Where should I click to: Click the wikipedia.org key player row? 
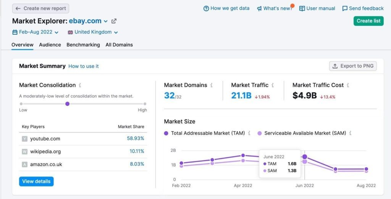[83, 151]
